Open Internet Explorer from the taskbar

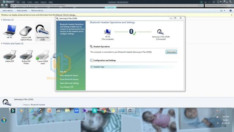(31, 111)
